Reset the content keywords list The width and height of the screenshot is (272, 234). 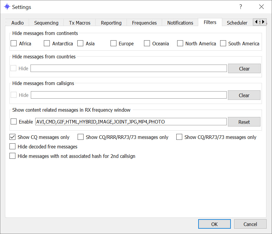tap(244, 122)
